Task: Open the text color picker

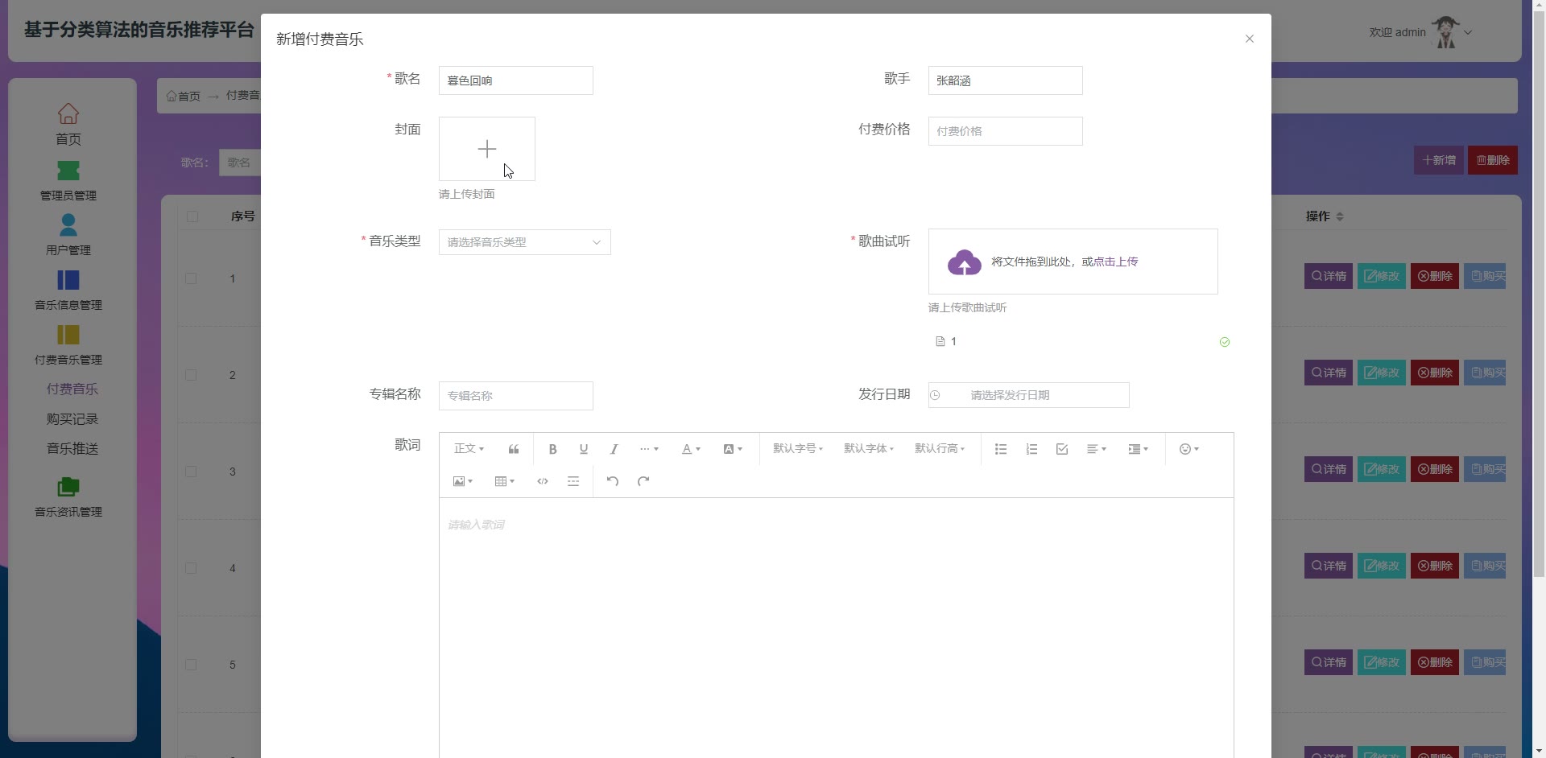Action: pyautogui.click(x=691, y=449)
